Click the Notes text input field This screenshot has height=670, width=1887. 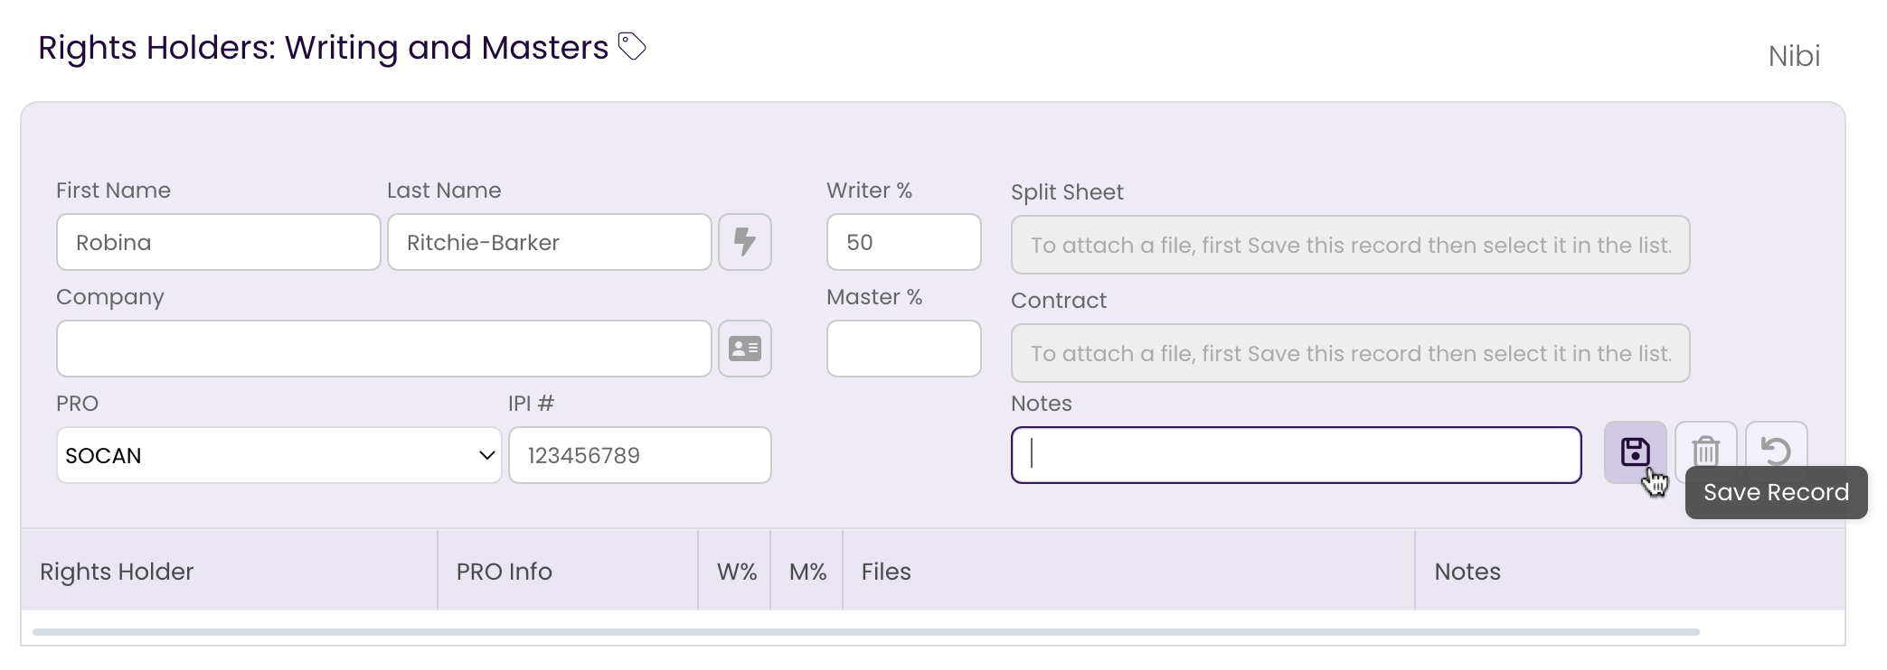(x=1297, y=455)
